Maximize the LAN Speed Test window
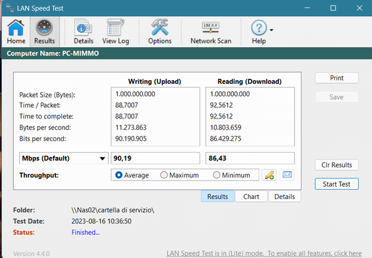 point(333,8)
